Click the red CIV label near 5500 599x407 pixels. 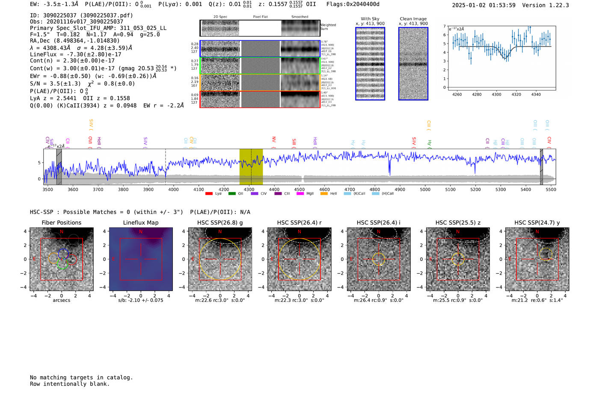point(549,142)
